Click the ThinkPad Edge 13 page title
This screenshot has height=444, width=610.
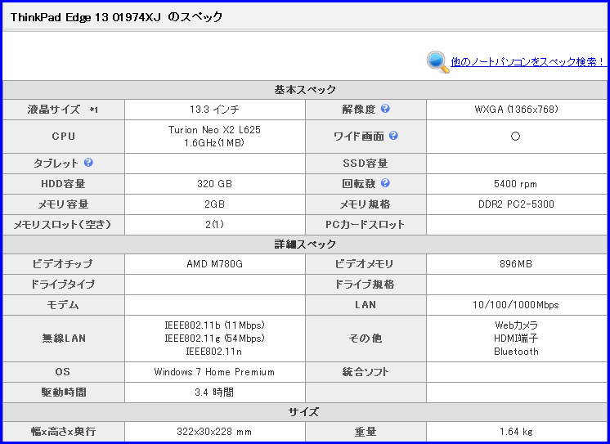116,17
